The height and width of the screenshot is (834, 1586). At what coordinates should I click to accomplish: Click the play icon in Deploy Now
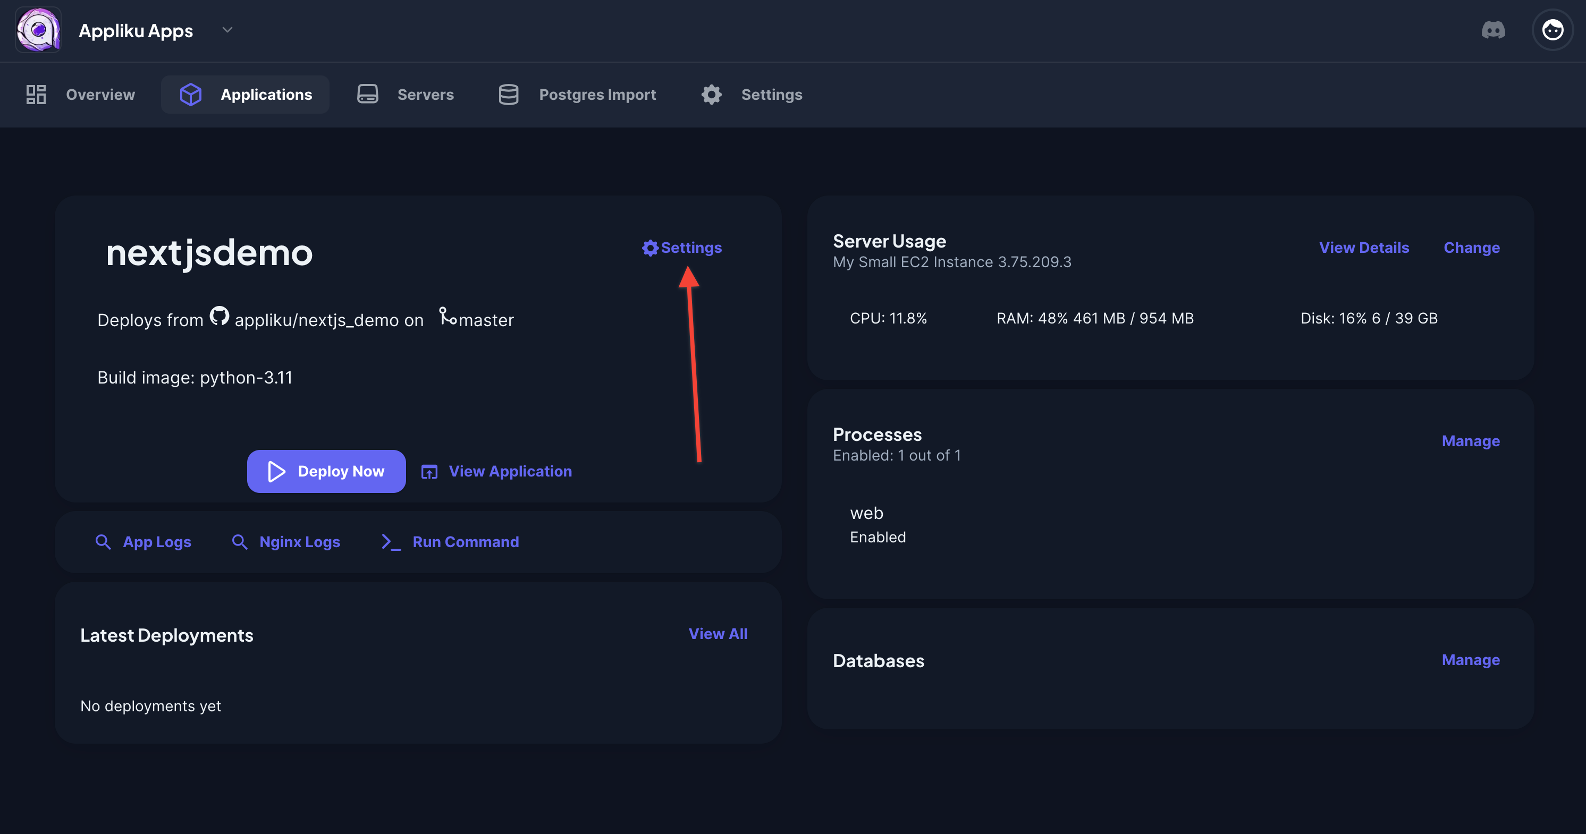click(x=276, y=472)
